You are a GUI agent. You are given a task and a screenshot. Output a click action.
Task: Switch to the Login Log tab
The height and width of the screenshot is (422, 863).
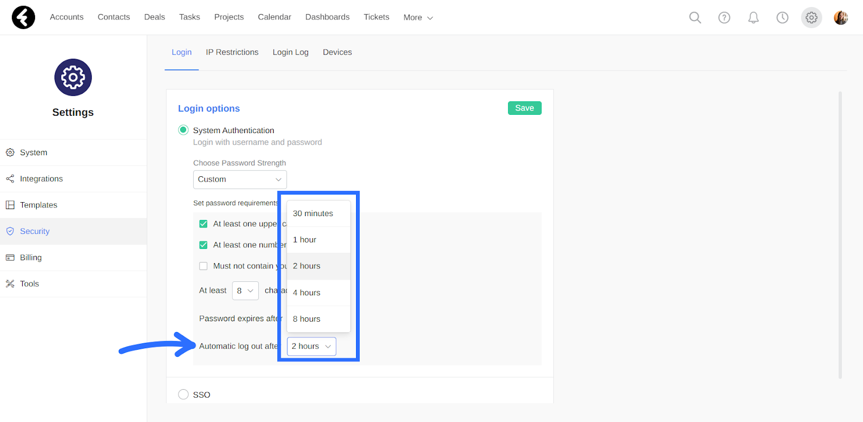pos(291,52)
